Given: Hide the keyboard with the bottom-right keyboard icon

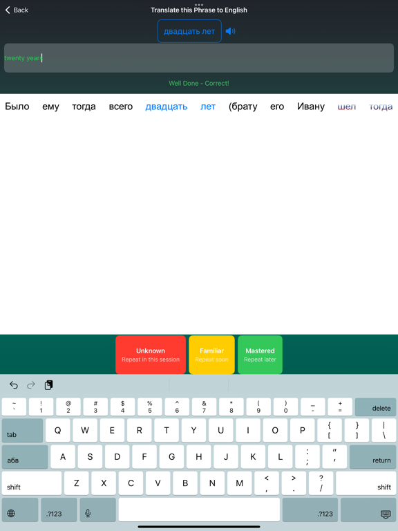Looking at the screenshot, I should coord(368,510).
